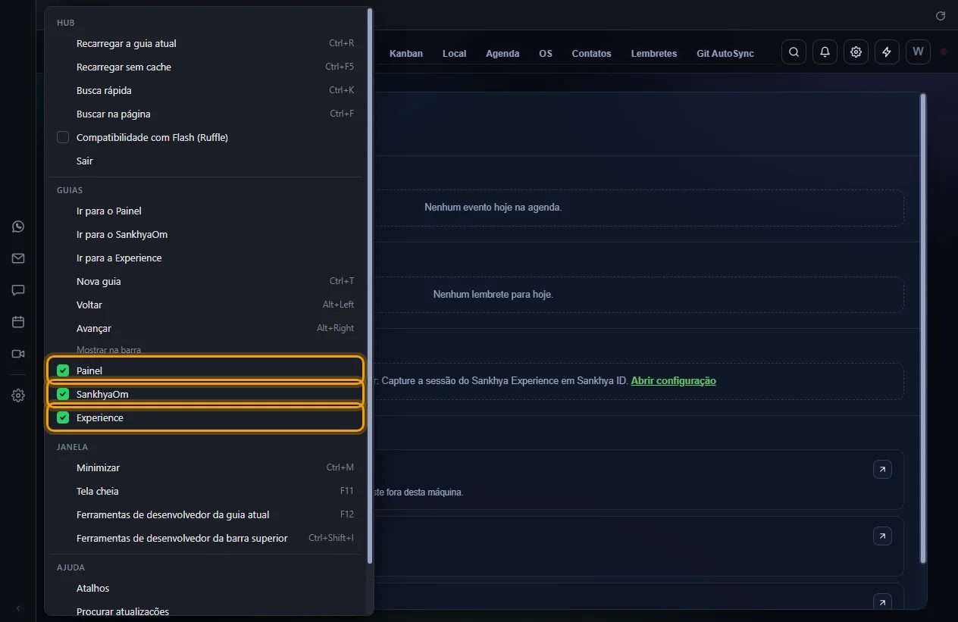Uncheck Experience in Mostrar na barra

tap(63, 417)
